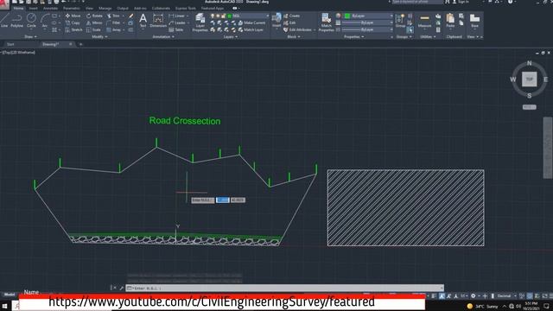Toggle the highlighted status bar button left of Customization

click(530, 296)
